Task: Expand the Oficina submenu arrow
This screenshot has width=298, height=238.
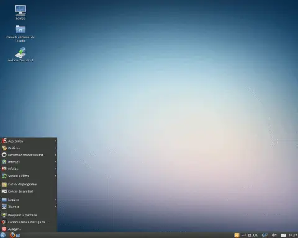Action: click(55, 169)
